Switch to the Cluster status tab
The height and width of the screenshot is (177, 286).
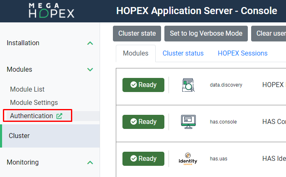point(183,53)
